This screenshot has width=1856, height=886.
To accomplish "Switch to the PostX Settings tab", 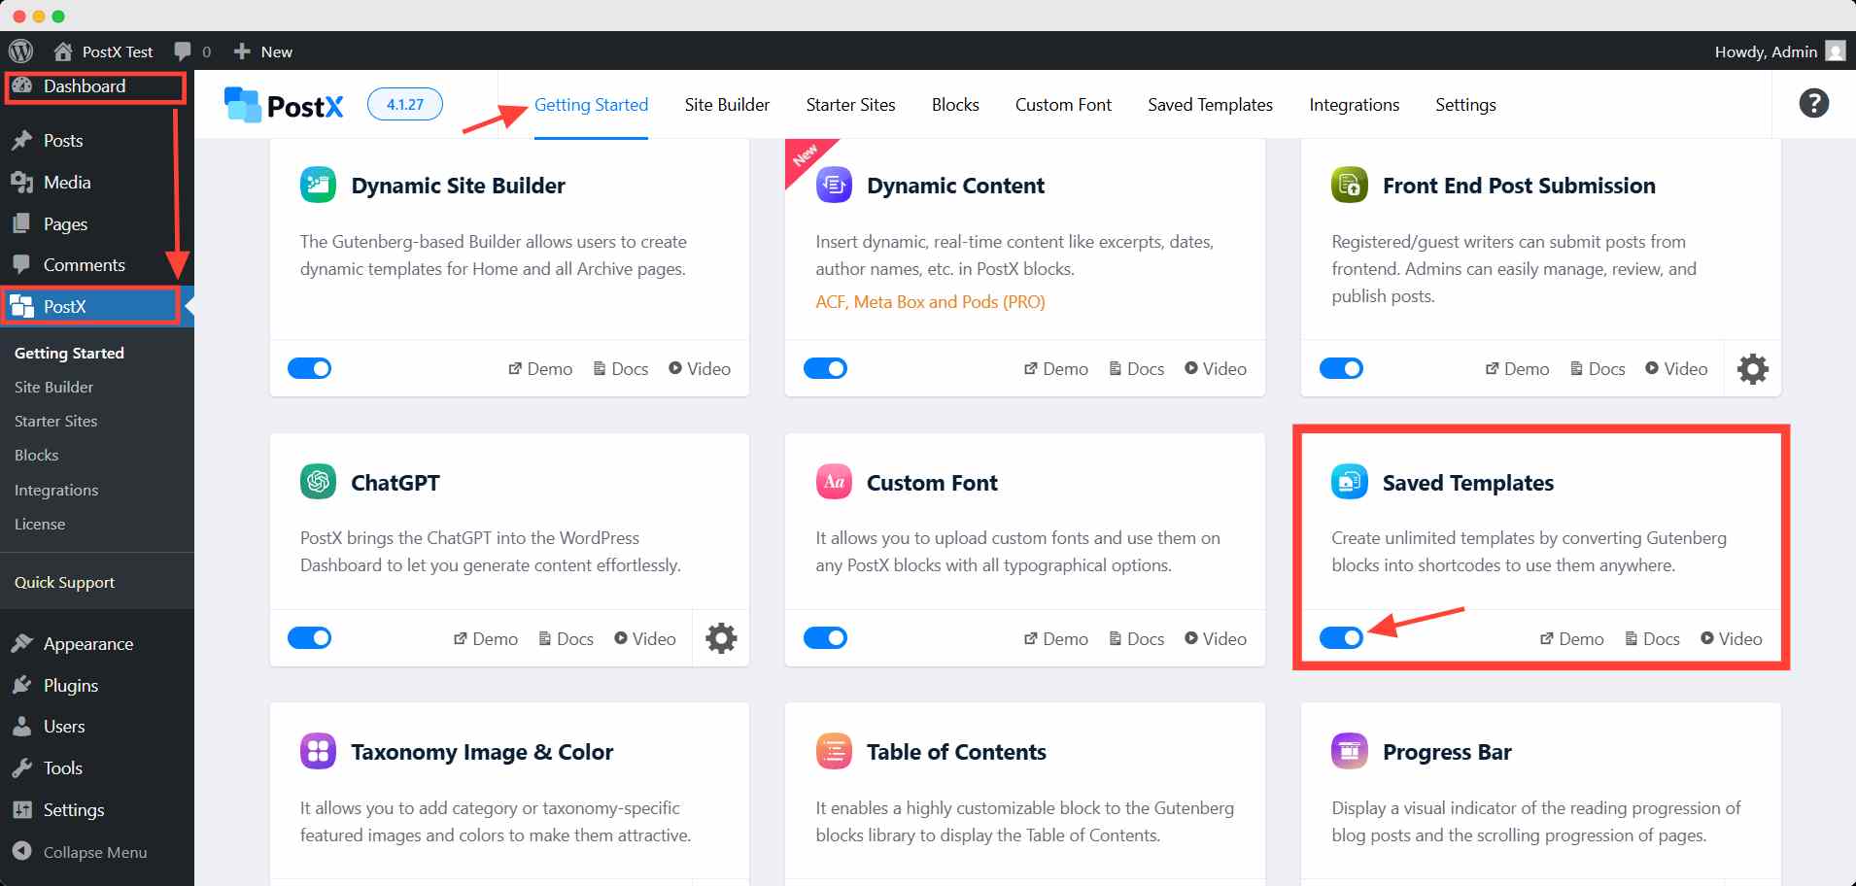I will (1465, 105).
